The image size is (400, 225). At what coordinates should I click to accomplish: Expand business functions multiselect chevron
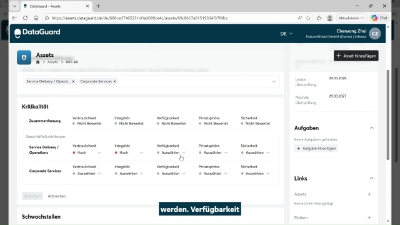coord(274,81)
